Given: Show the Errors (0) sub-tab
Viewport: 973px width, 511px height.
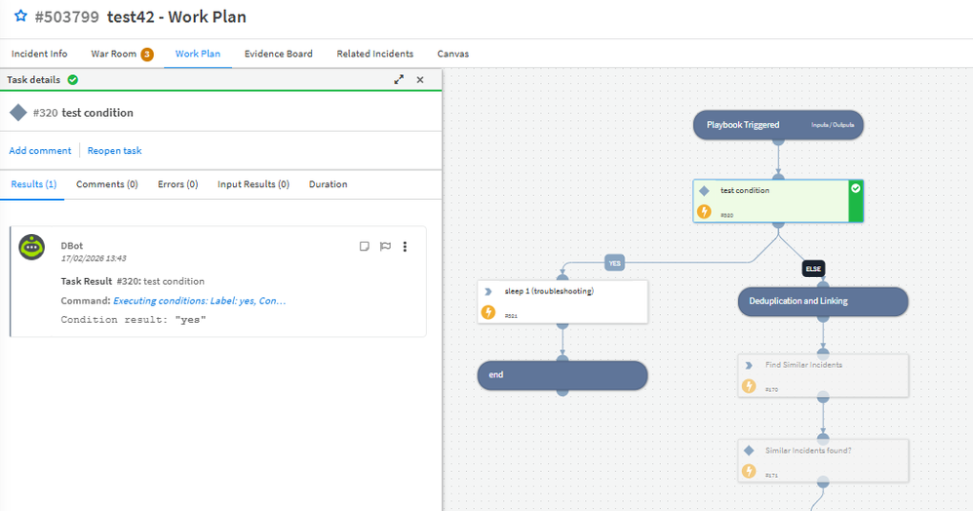Looking at the screenshot, I should (x=177, y=184).
